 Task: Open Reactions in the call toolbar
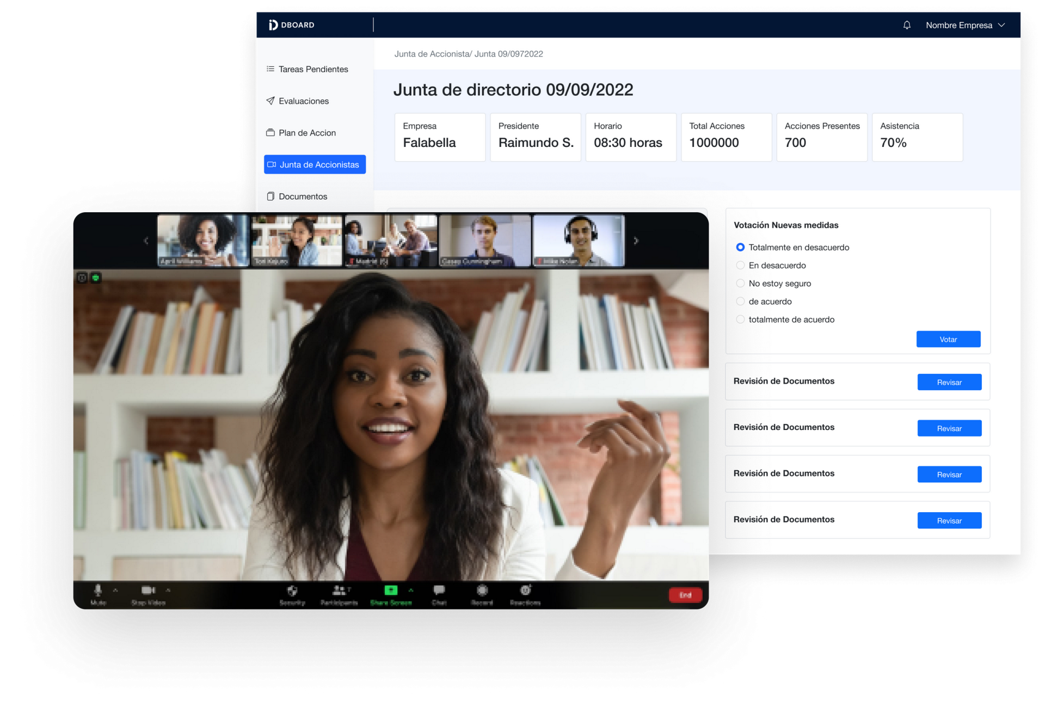pyautogui.click(x=525, y=591)
